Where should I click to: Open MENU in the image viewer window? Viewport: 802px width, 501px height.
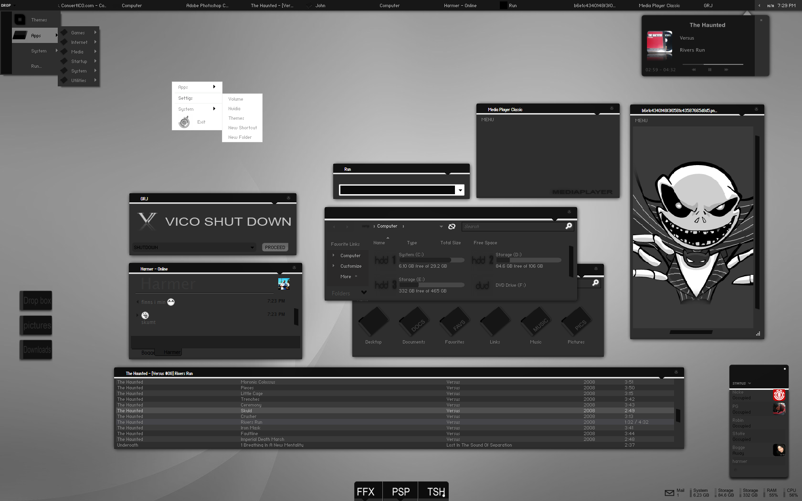[x=641, y=121]
